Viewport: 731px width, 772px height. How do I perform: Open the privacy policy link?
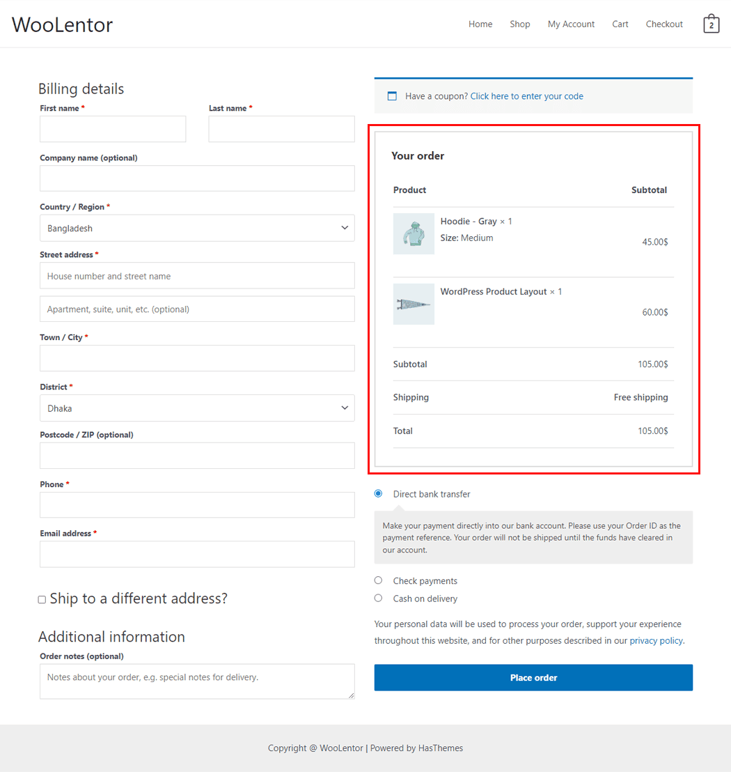[x=656, y=640]
